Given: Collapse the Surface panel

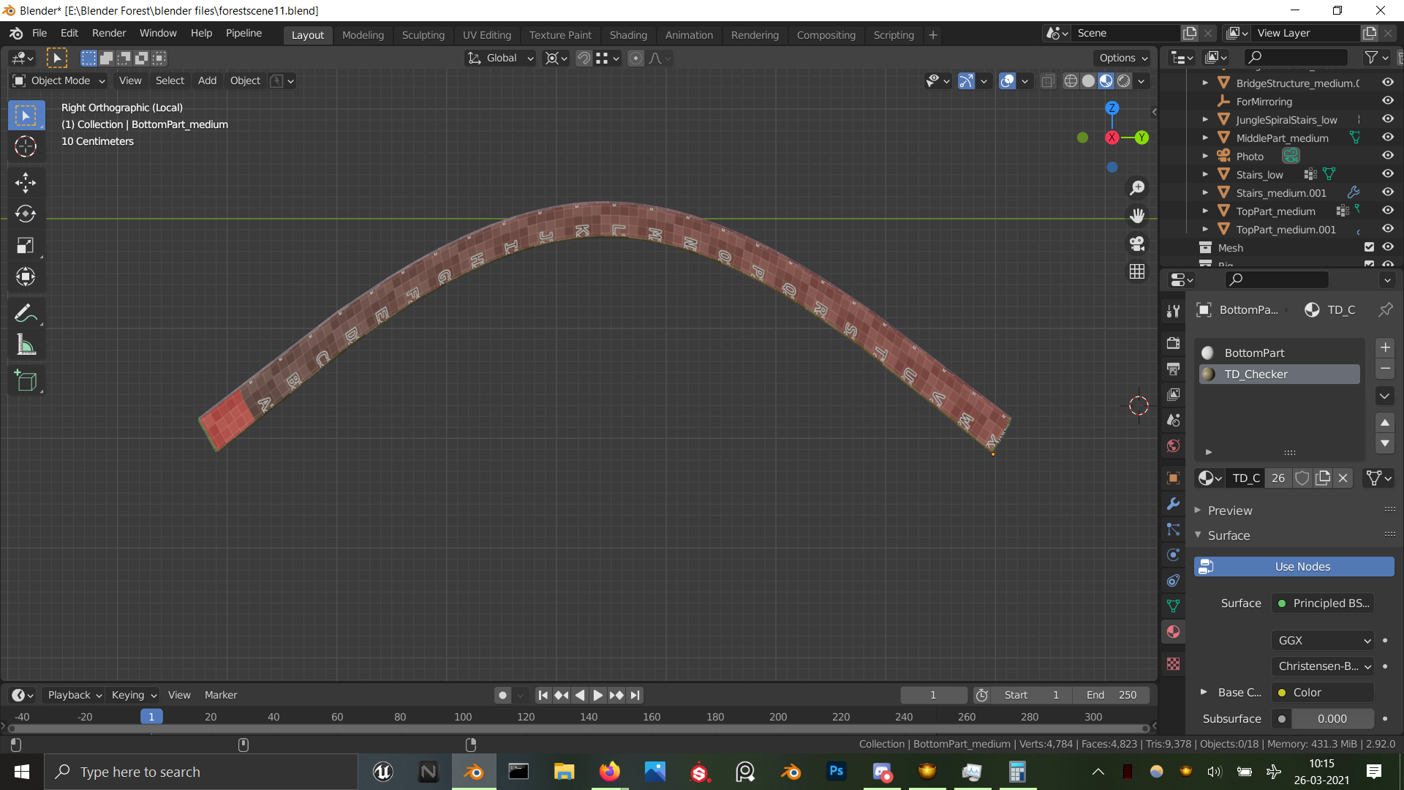Looking at the screenshot, I should click(1228, 535).
